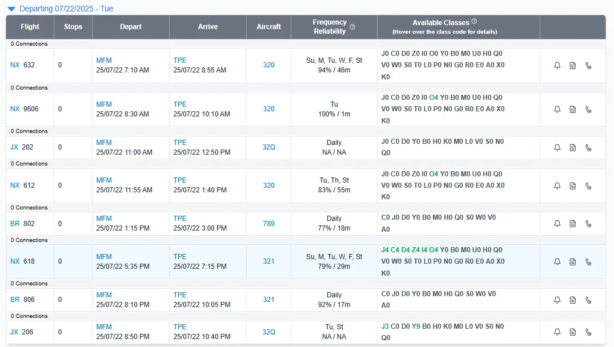The height and width of the screenshot is (347, 614).
Task: Click bell icon for JX 202
Action: click(x=557, y=147)
